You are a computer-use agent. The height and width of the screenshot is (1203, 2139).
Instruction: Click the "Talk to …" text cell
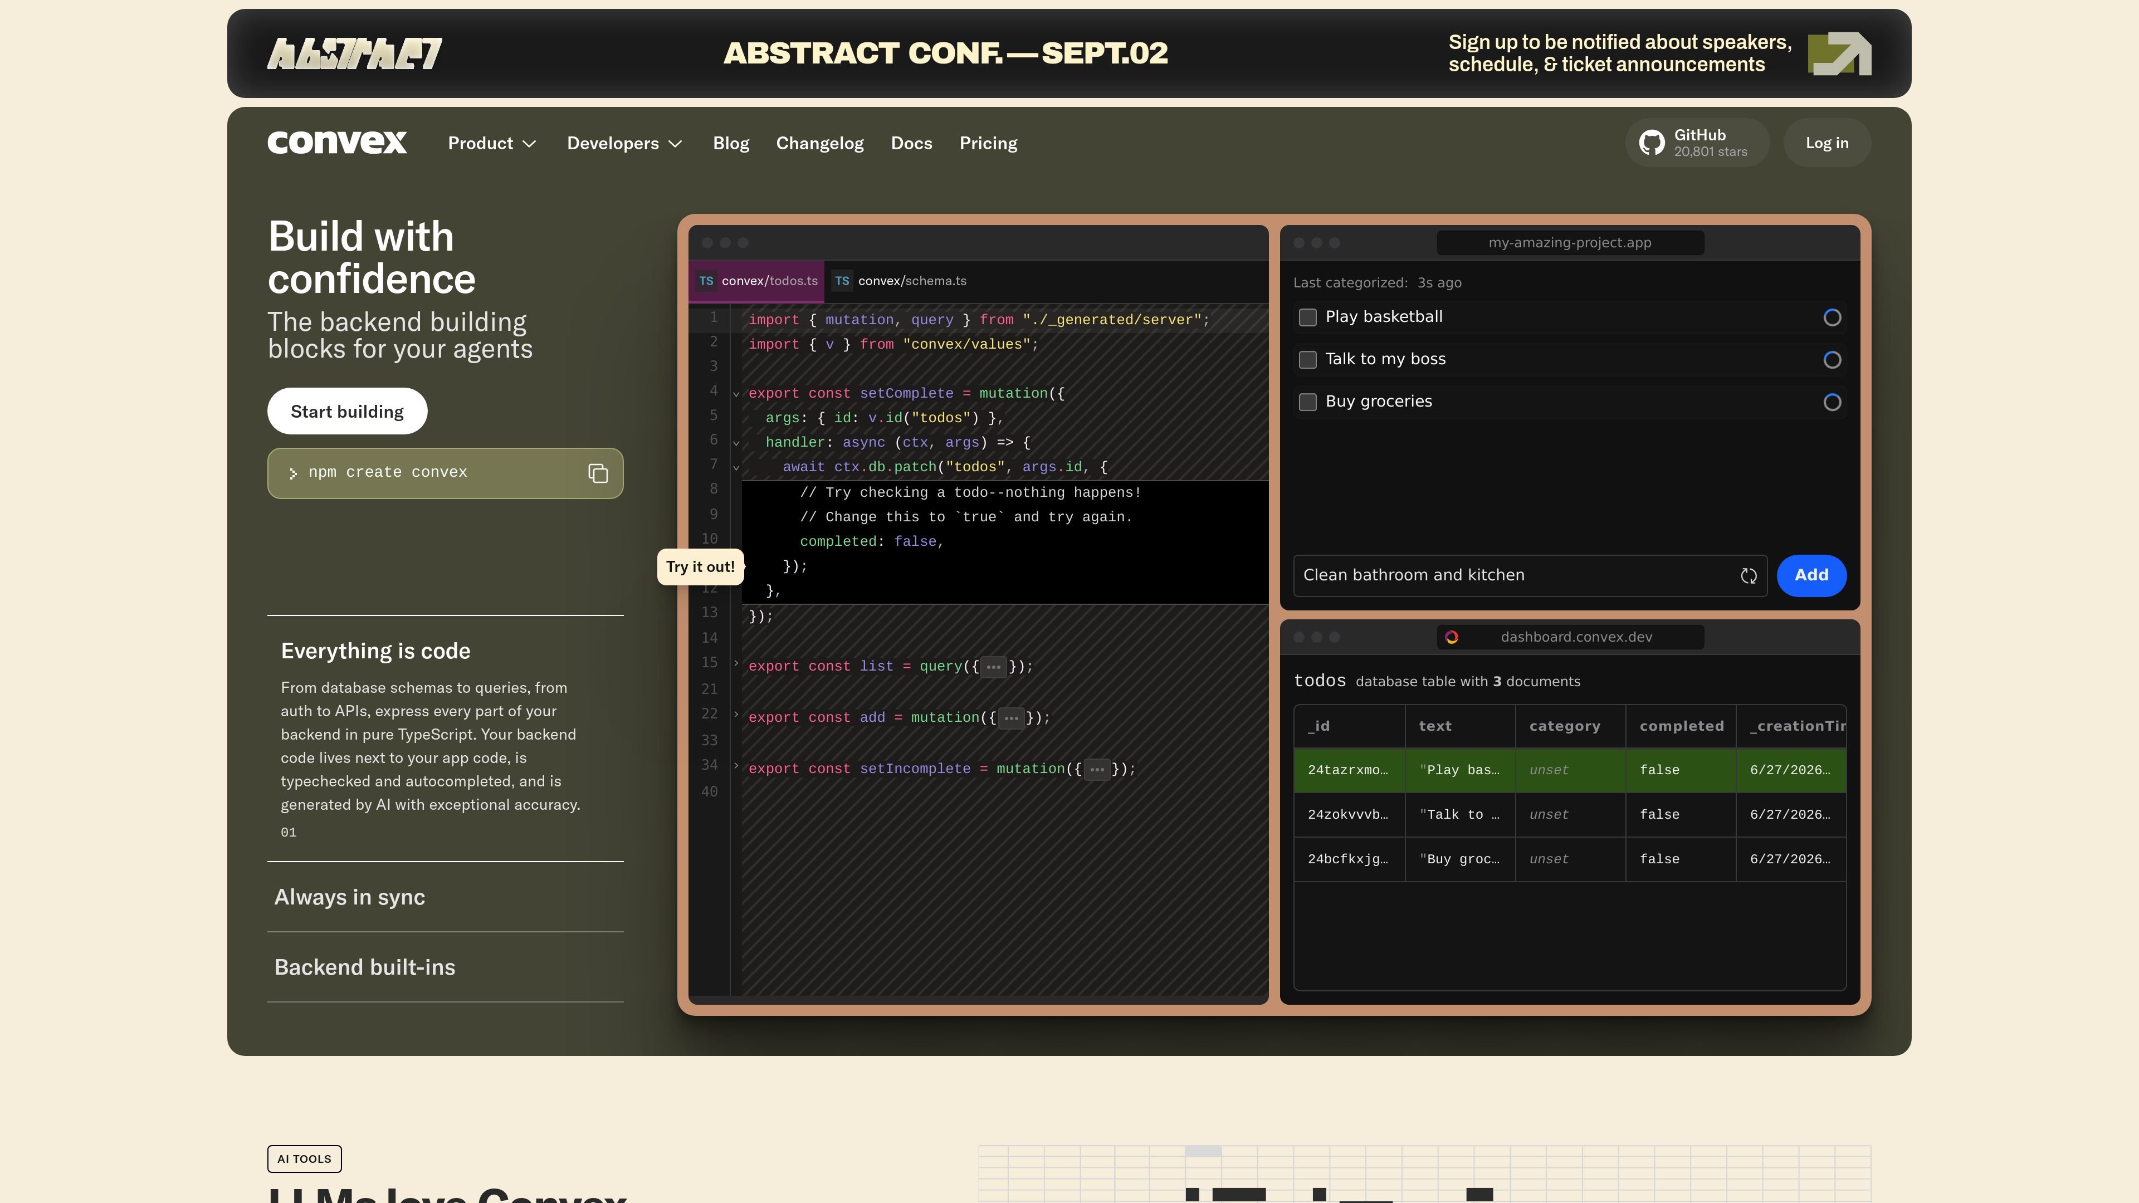pos(1460,815)
